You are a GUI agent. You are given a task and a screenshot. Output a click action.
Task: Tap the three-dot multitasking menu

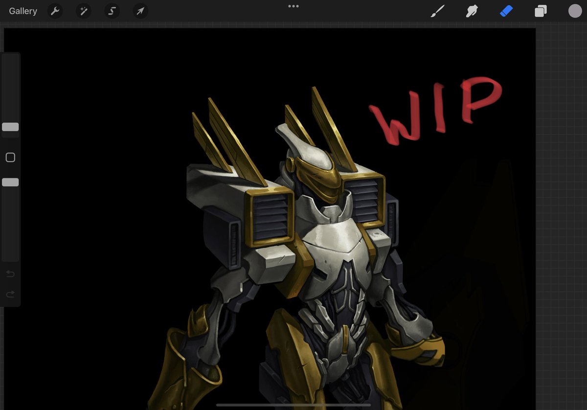[293, 6]
